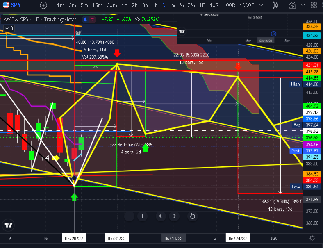Select the 3m timeframe
Viewport: 323px width, 248px height.
pyautogui.click(x=73, y=5)
